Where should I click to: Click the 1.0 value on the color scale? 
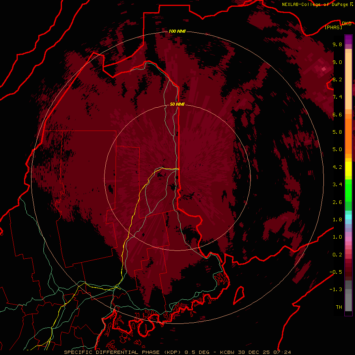pos(337,237)
